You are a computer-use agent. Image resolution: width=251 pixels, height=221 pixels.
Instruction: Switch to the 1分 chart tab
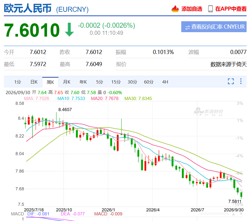coord(17,82)
